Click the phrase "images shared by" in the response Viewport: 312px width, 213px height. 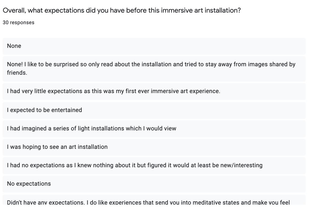pos(274,64)
